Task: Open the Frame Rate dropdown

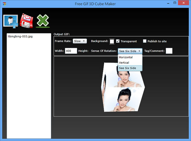Action: point(80,41)
